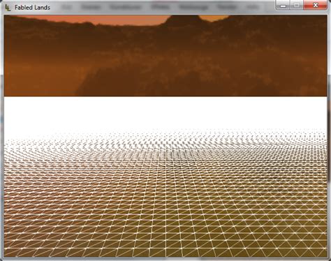331x261 pixels.
Task: Maximize the Fabled Lands window
Action: point(297,5)
